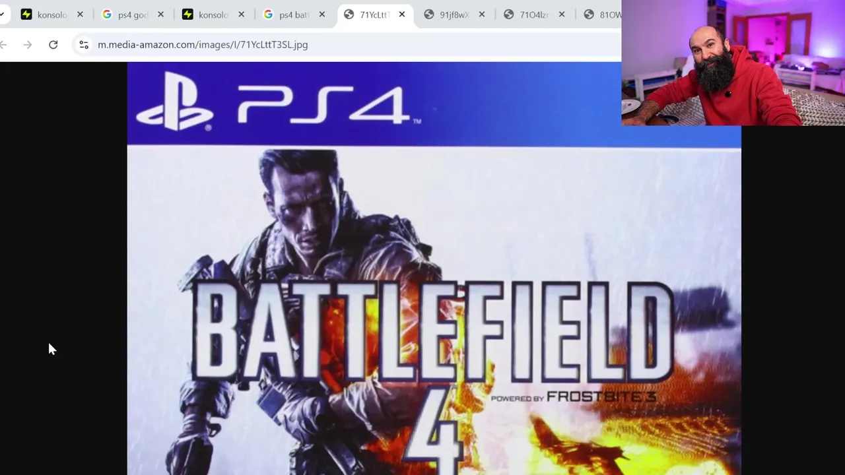
Task: Click the webcam overlay of the bearded man
Action: point(733,63)
